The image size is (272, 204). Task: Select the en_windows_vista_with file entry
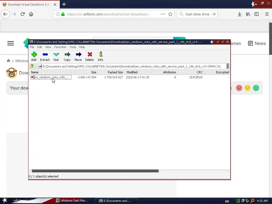point(51,77)
